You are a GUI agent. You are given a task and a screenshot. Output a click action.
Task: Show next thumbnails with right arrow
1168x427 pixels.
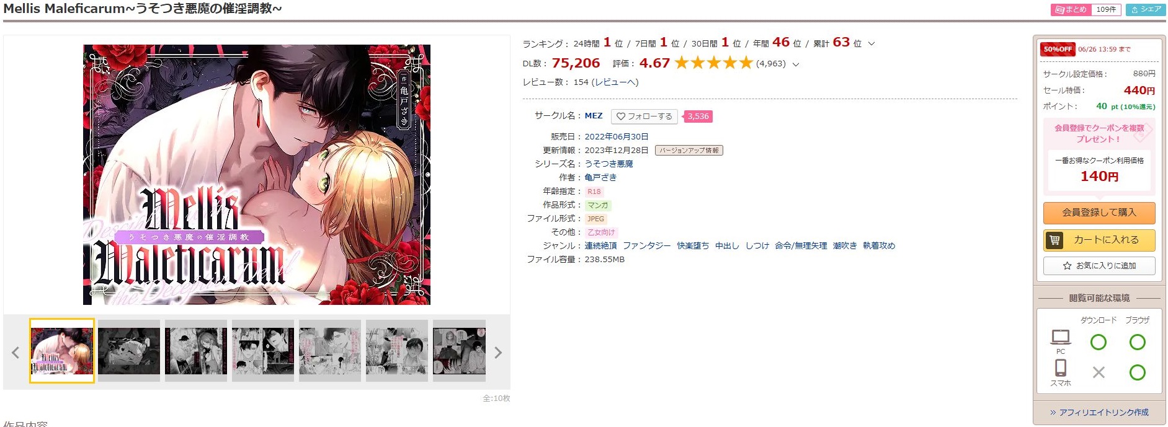(497, 353)
